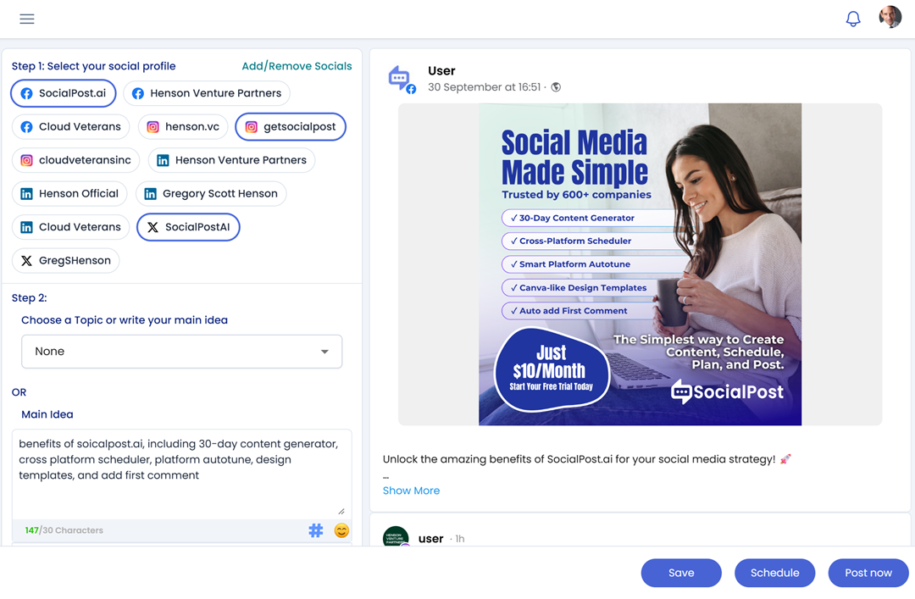
Task: Click Add/Remove Socials link
Action: pos(297,66)
